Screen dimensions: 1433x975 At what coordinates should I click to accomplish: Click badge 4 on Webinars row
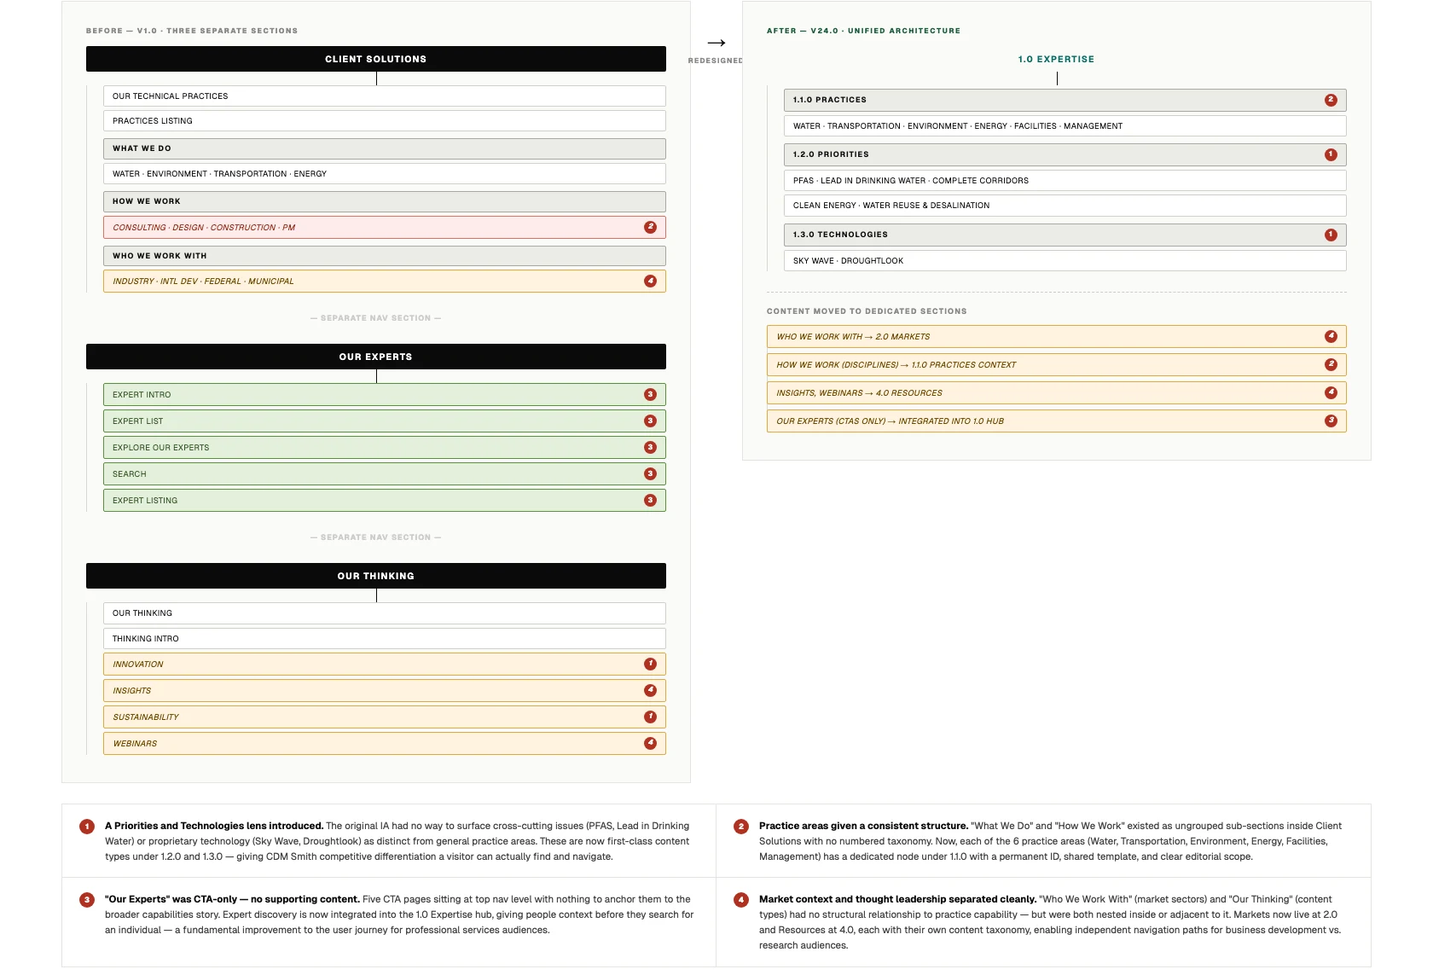650,743
